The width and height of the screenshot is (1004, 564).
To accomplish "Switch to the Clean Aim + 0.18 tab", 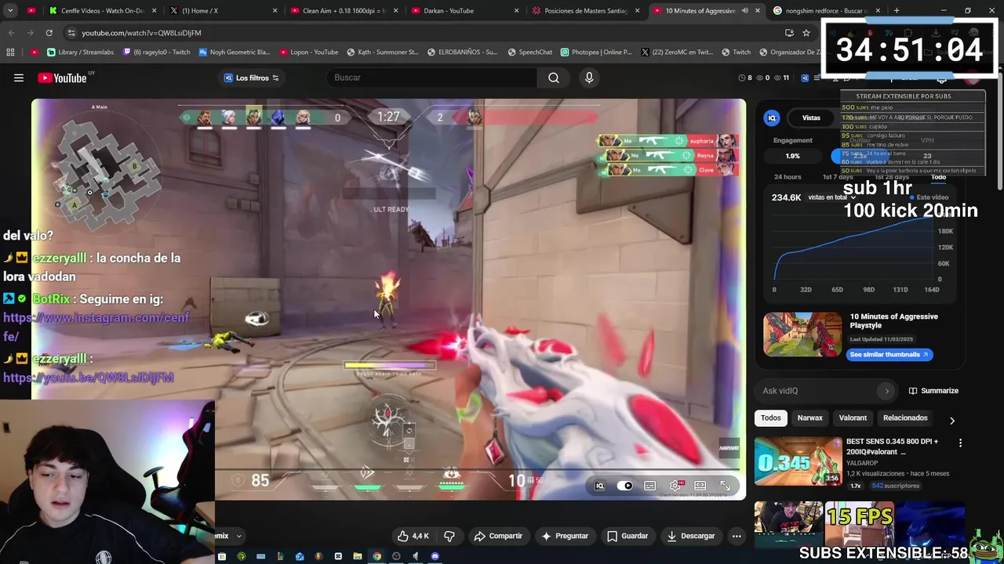I will click(344, 11).
